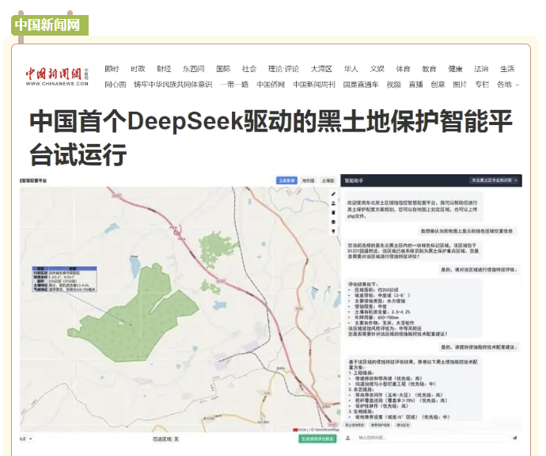Expand the 各地 dropdown in navigation
This screenshot has height=456, width=546.
(x=507, y=85)
